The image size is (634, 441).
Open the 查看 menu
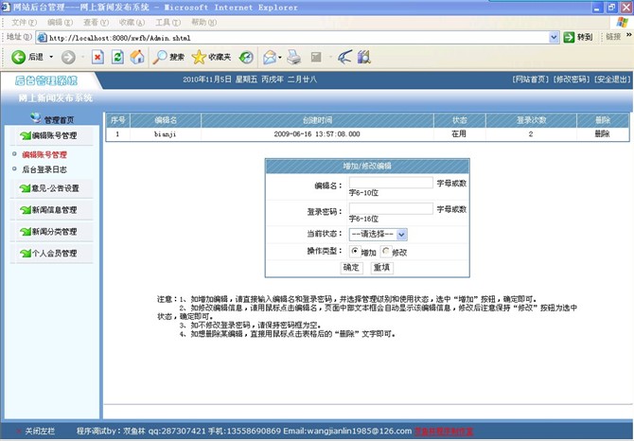(96, 22)
